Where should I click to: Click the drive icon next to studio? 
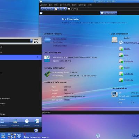(x=121, y=67)
